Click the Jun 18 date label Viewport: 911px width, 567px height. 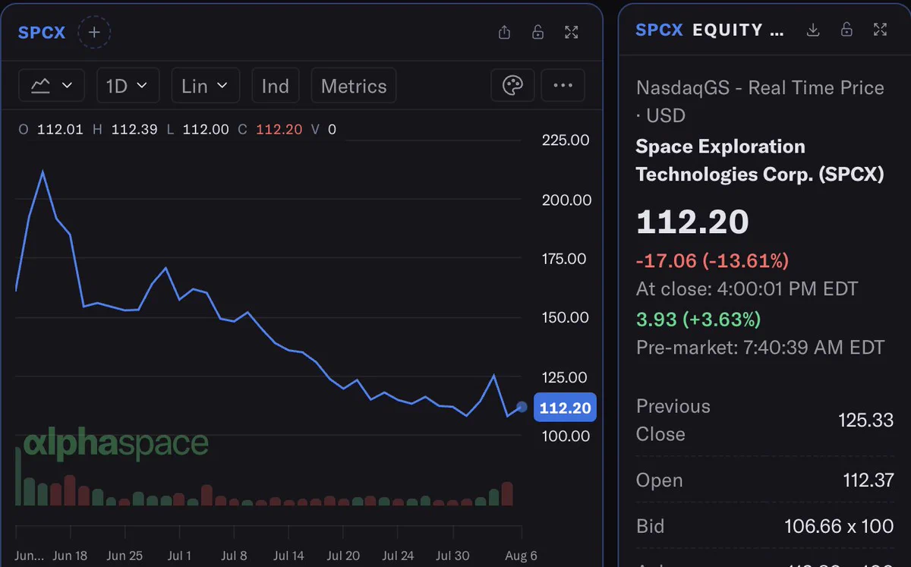[x=70, y=556]
